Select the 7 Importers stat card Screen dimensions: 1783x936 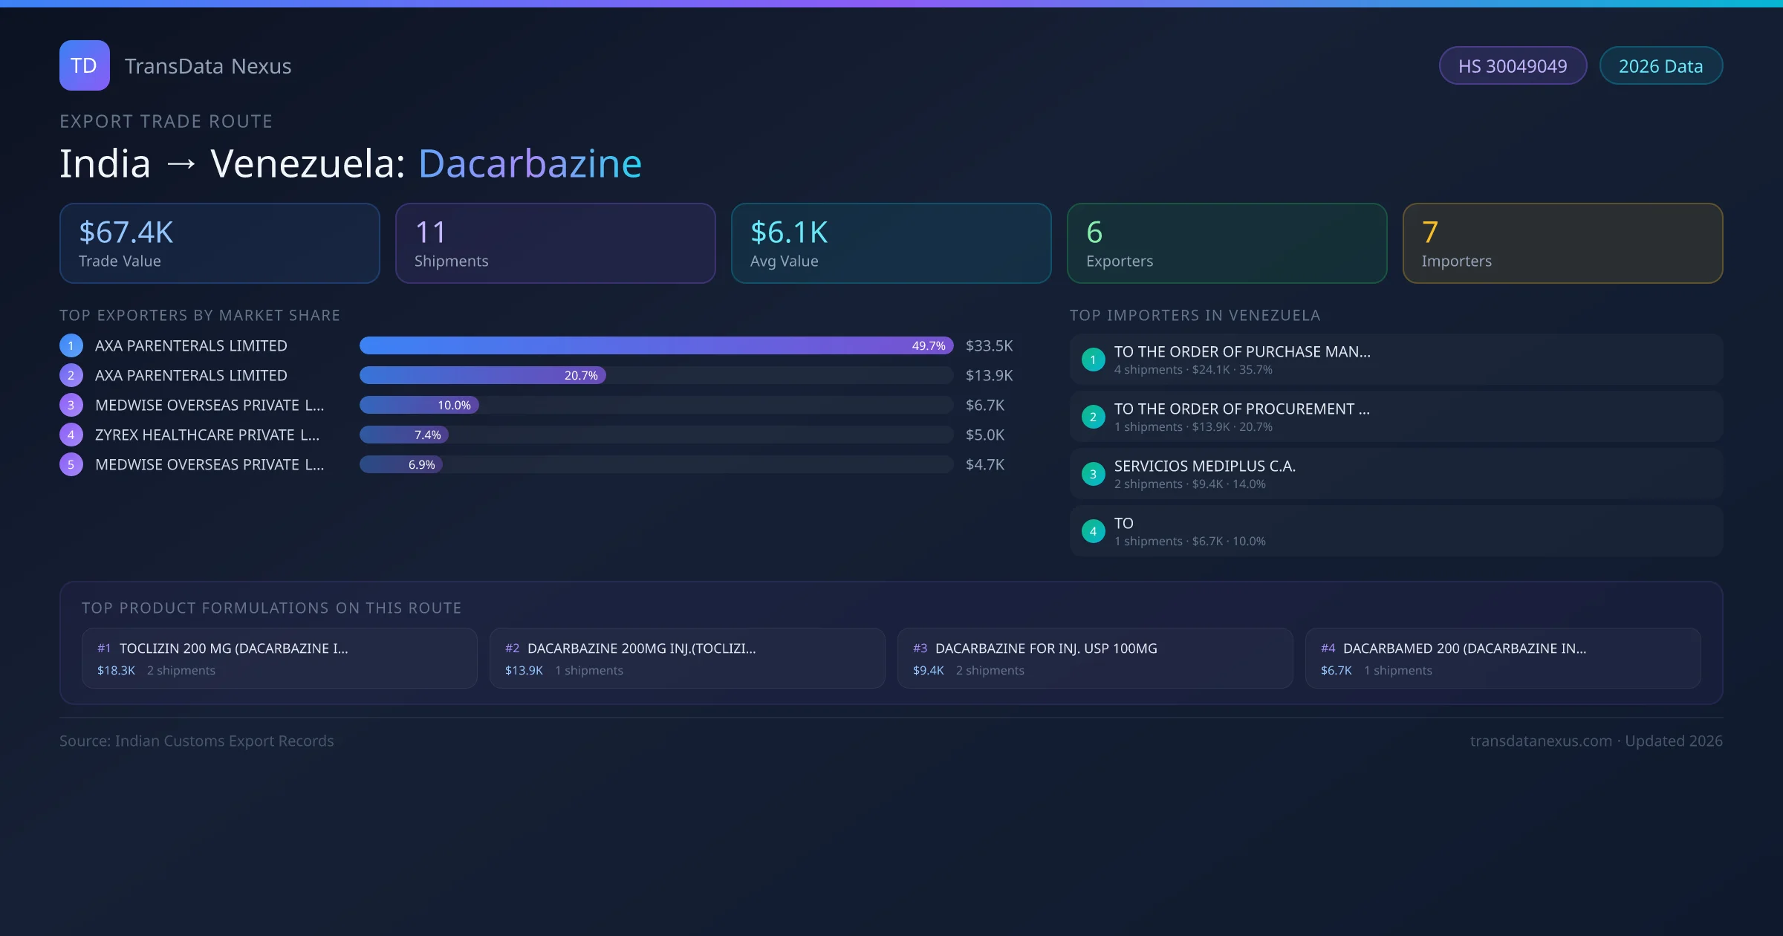click(1562, 243)
